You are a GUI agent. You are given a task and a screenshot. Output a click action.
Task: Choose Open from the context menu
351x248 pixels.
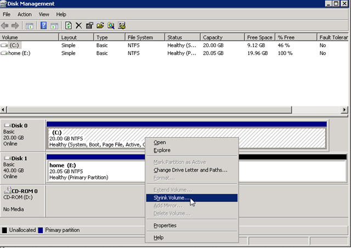pyautogui.click(x=192, y=143)
